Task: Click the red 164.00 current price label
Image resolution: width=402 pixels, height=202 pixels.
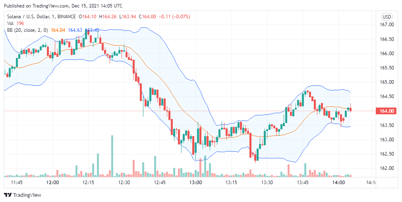Action: pyautogui.click(x=386, y=111)
